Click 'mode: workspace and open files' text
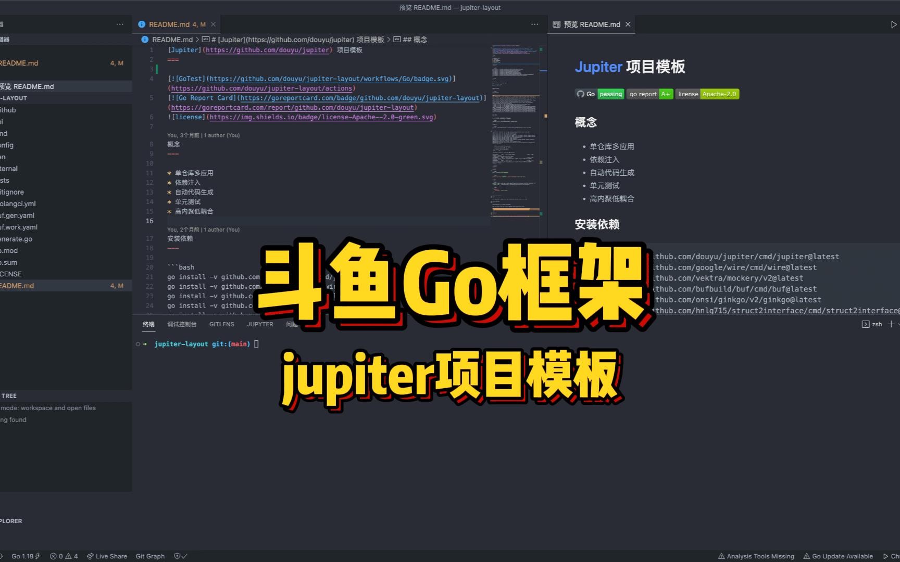Image resolution: width=900 pixels, height=562 pixels. tap(48, 408)
